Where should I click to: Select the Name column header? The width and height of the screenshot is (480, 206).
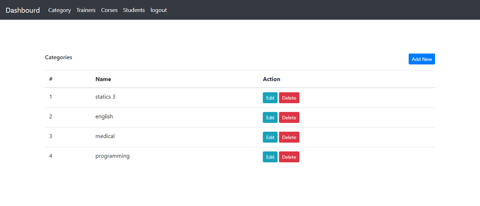coord(103,79)
